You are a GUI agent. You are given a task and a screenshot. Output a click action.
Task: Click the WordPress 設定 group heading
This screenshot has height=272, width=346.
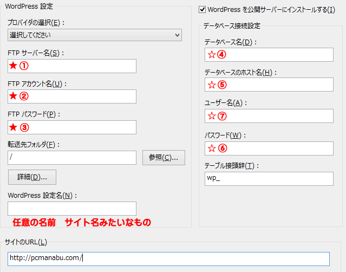tap(29, 6)
